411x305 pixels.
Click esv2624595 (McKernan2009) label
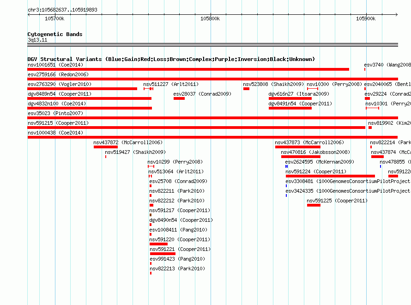pos(320,162)
